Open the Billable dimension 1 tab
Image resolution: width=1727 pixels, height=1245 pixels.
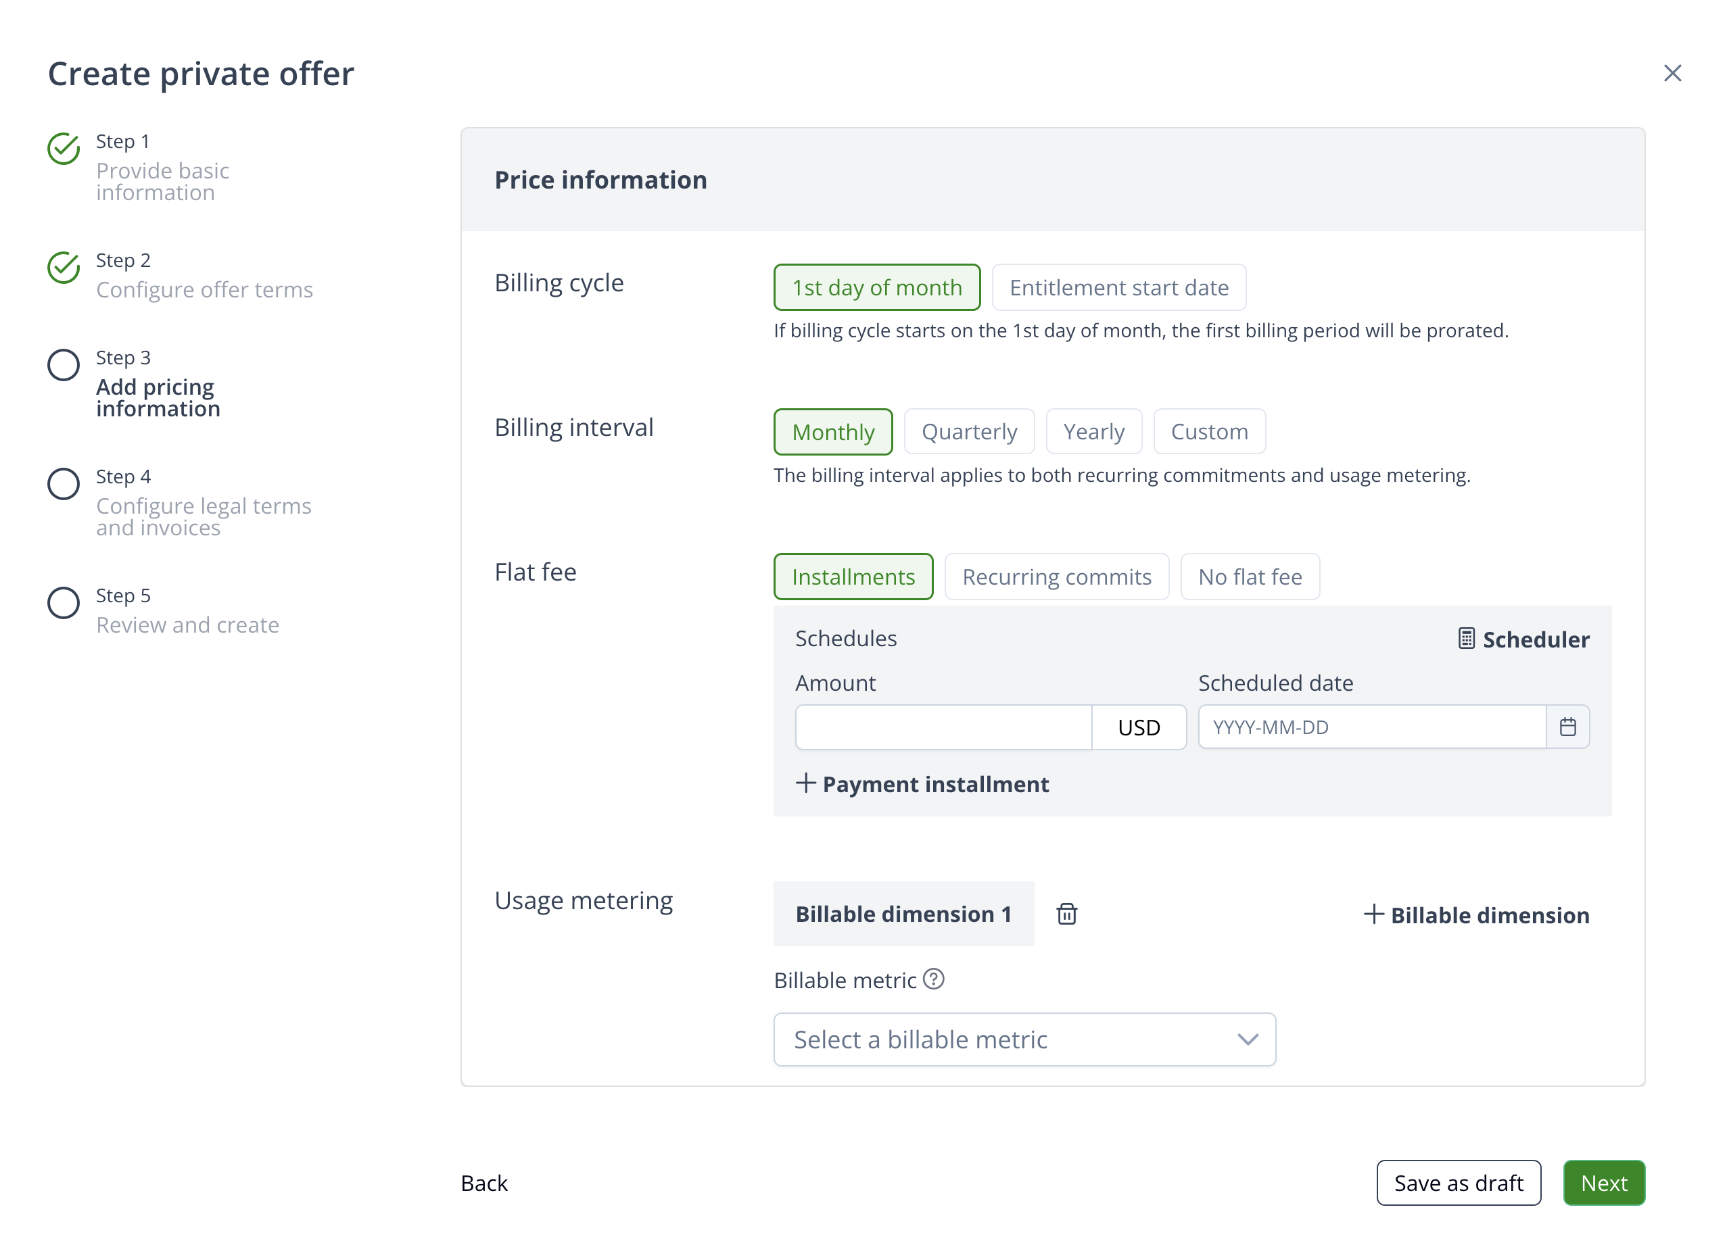903,914
